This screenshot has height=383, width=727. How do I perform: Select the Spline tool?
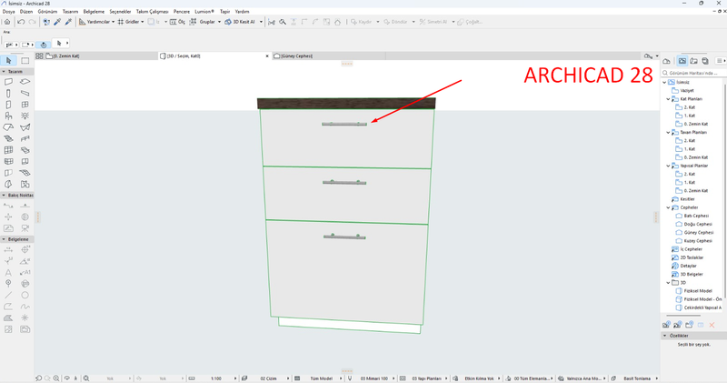click(25, 307)
